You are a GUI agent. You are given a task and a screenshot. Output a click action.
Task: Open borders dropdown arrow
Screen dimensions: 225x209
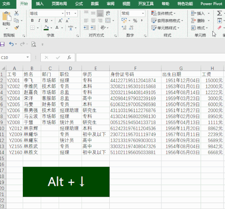click(38, 28)
